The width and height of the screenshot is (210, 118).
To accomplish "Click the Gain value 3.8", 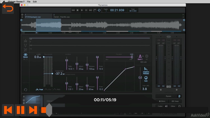I will [x=144, y=89].
